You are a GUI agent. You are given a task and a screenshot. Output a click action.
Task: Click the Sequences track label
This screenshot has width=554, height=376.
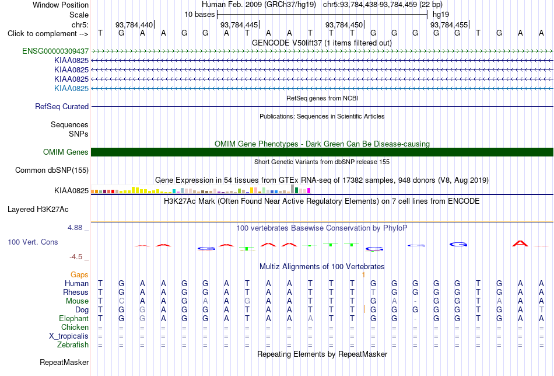(x=69, y=124)
